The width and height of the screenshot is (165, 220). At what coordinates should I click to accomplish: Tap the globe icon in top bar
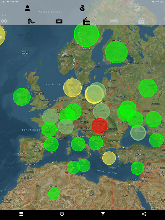pos(82,8)
